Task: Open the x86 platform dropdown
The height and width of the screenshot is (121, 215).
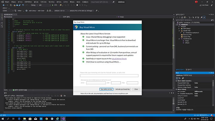Action: 45,5
